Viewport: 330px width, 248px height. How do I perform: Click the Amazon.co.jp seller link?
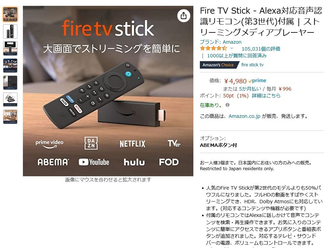[x=244, y=116]
